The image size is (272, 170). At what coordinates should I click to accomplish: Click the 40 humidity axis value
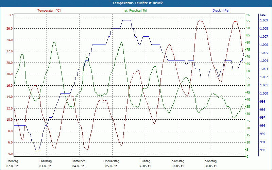(x=248, y=100)
